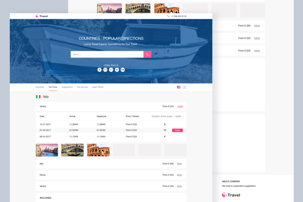Click the 10 nights value
Viewport: 303px width, 202px height.
(x=165, y=130)
